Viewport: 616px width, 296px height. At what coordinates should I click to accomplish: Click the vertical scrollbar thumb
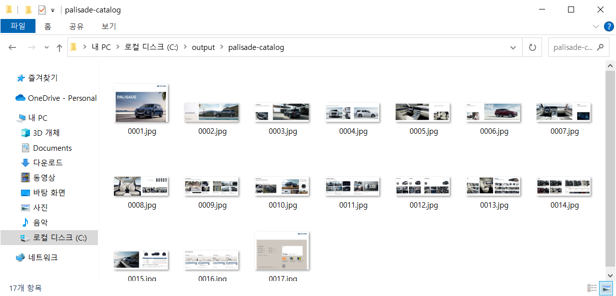click(610, 168)
